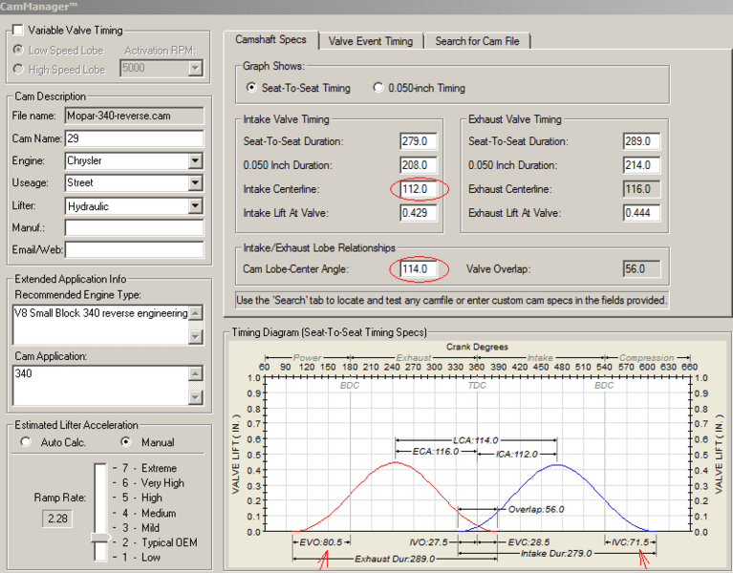Click the Manuf. text field
This screenshot has width=733, height=573.
click(134, 228)
